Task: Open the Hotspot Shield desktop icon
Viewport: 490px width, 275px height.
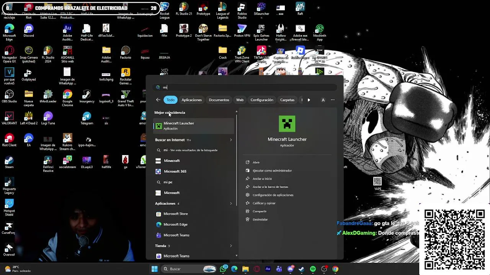Action: tap(9, 208)
